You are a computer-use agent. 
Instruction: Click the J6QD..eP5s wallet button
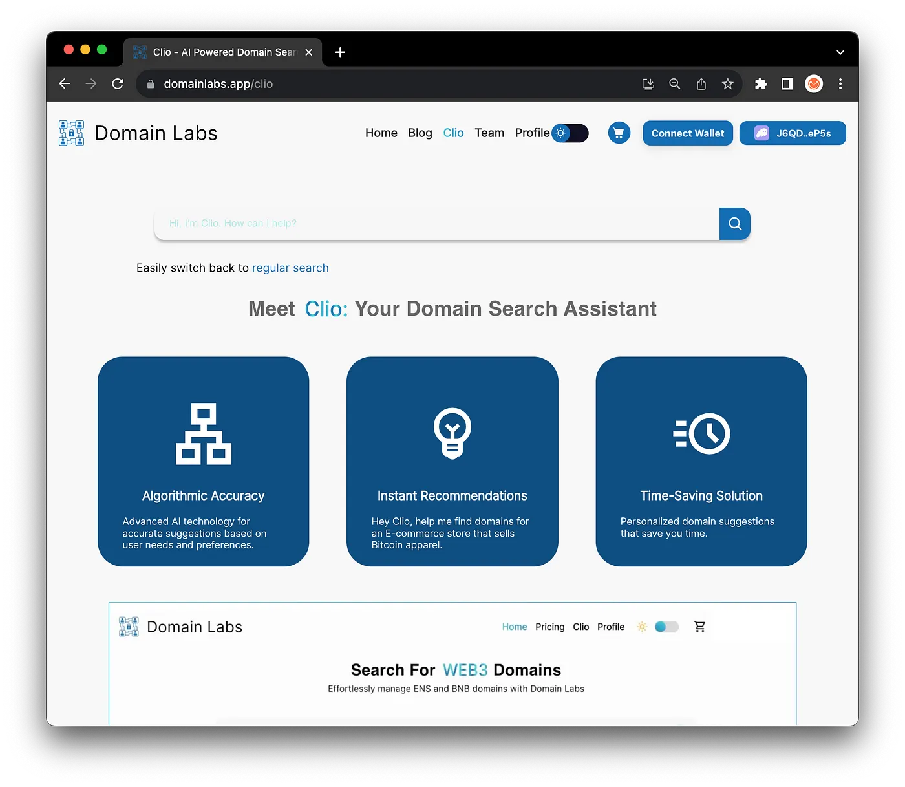coord(793,133)
